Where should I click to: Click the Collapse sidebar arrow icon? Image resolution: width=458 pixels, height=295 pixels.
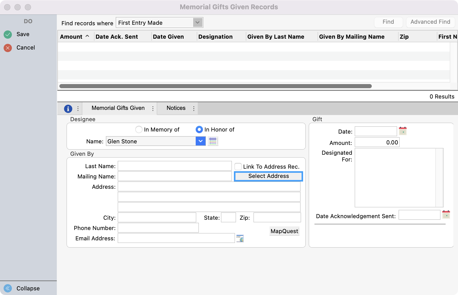(x=8, y=288)
